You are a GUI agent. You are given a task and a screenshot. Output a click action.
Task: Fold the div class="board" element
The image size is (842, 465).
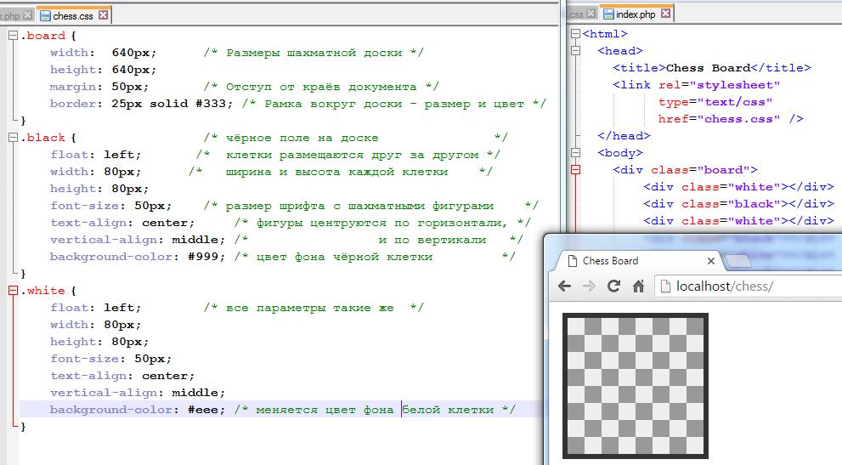(x=575, y=170)
